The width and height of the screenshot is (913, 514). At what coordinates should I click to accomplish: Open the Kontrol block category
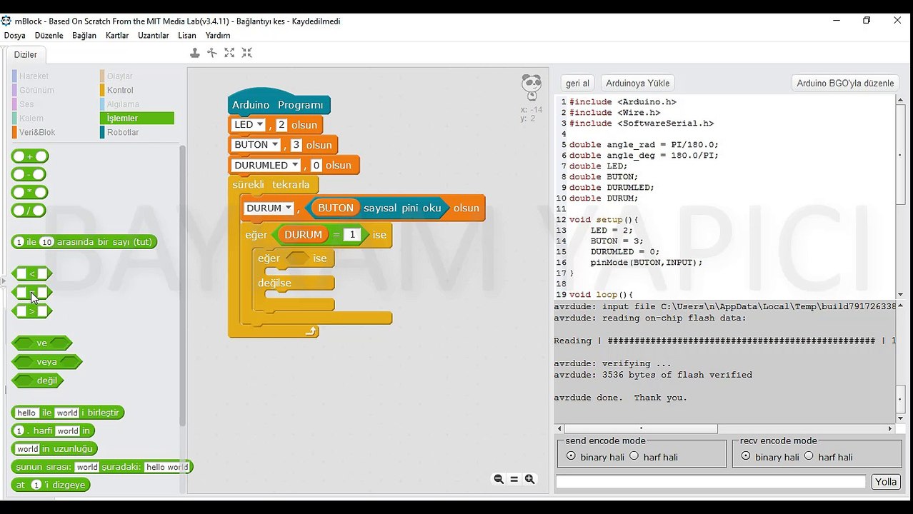(120, 90)
